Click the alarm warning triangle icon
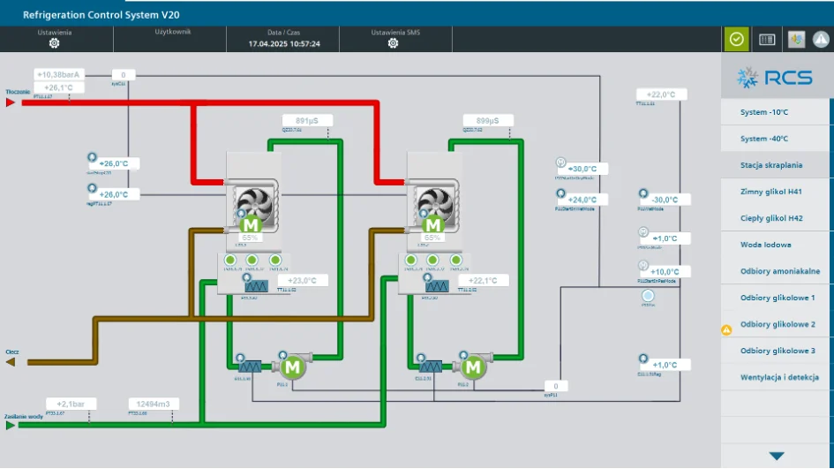The image size is (834, 469). point(821,40)
